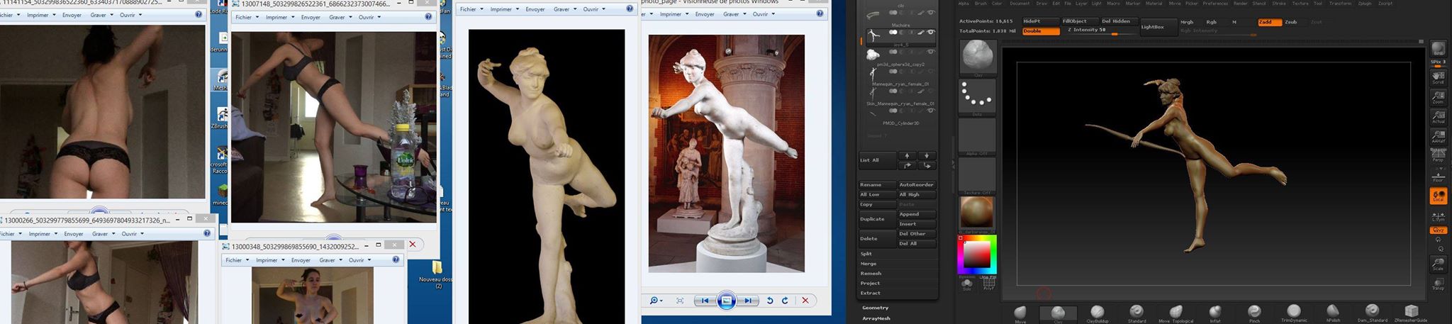Viewport: 1452px width, 324px height.
Task: Open Imprimer dropdown in 13007148 window
Action: (279, 17)
